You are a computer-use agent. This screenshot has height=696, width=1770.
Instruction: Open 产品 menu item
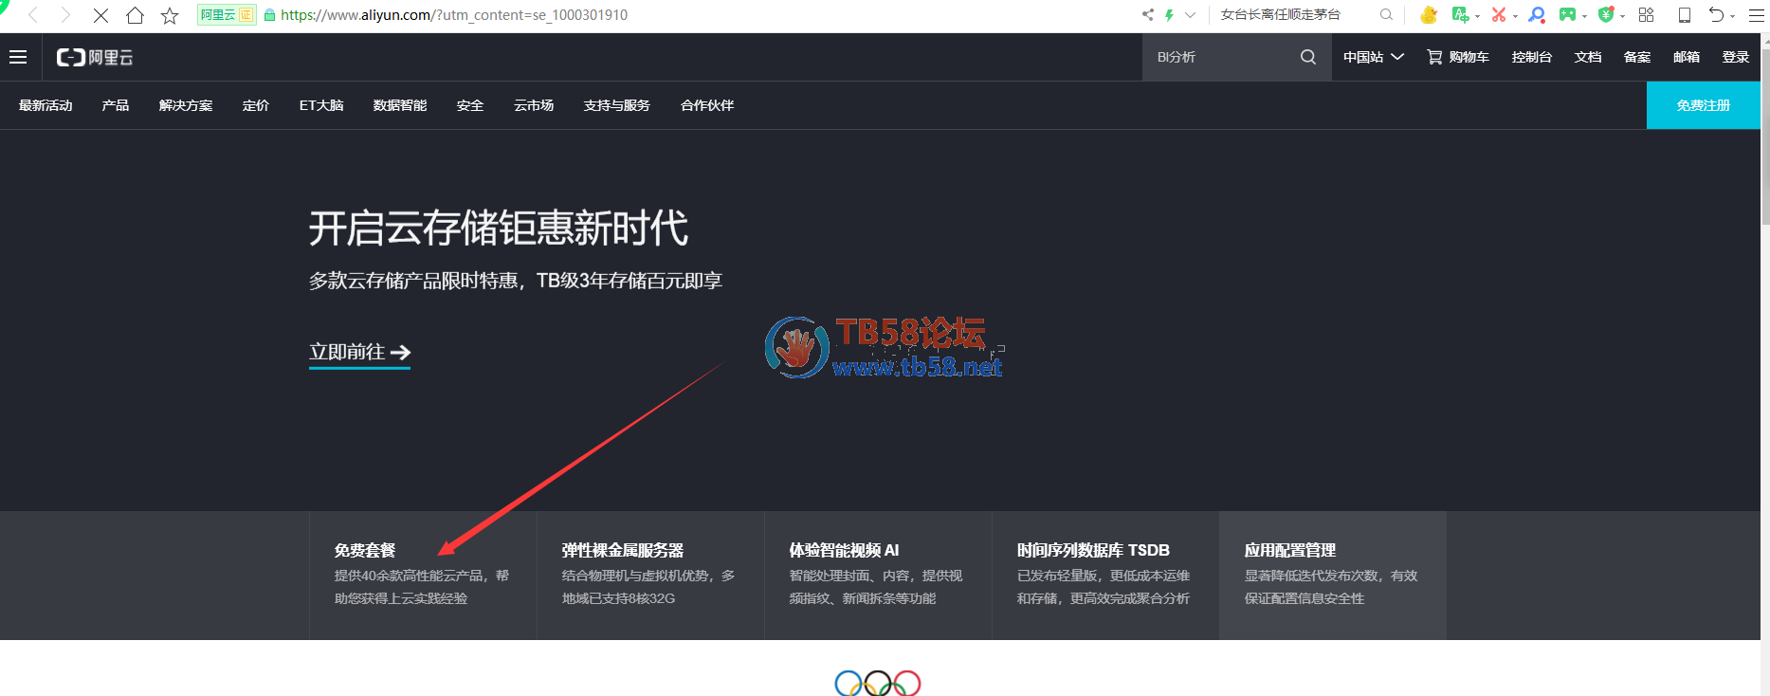pos(116,105)
